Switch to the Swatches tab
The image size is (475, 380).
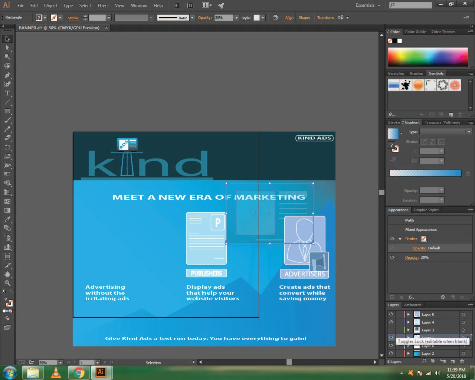click(396, 73)
